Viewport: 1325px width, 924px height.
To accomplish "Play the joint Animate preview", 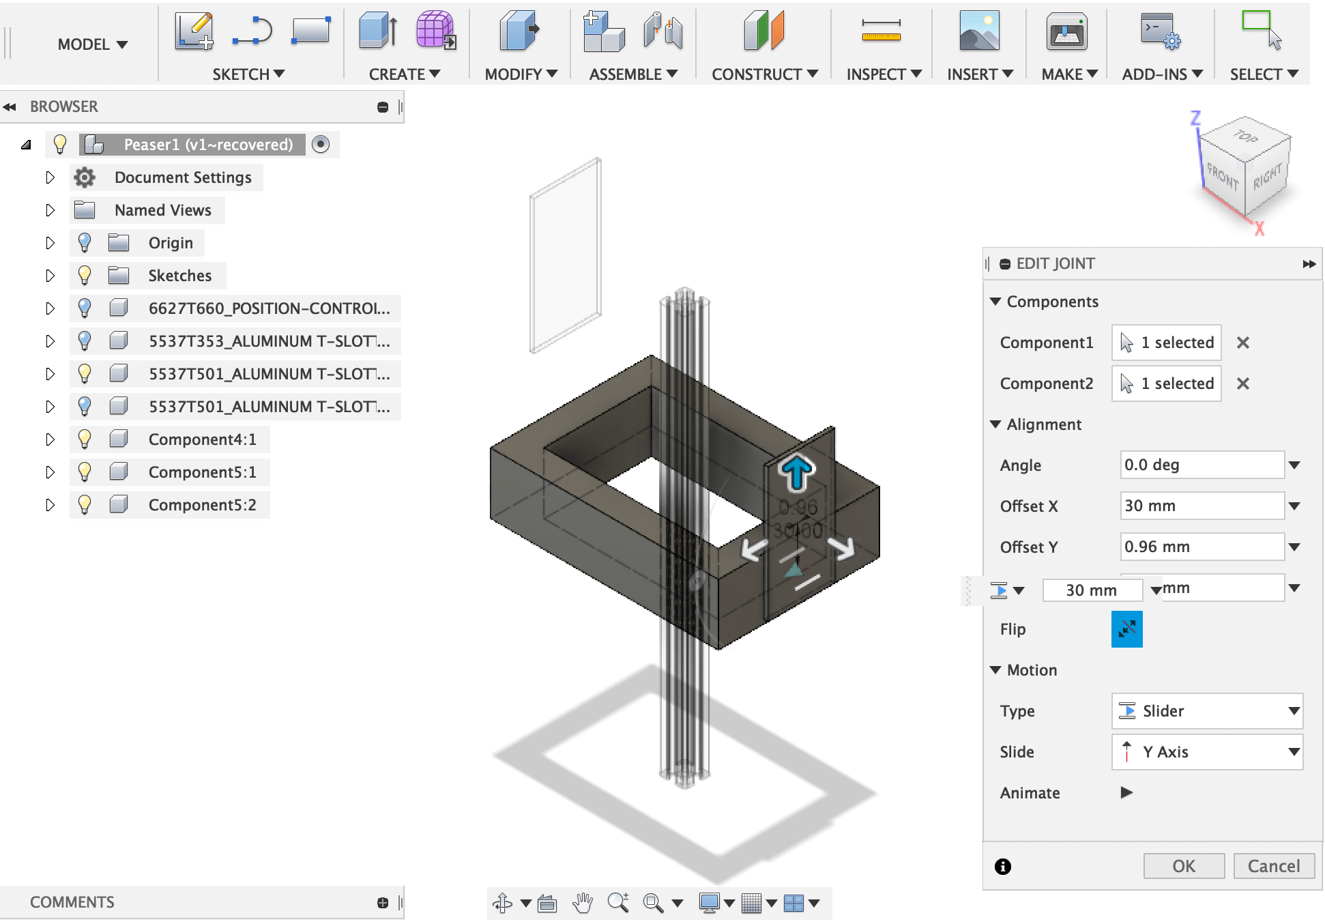I will (1126, 792).
